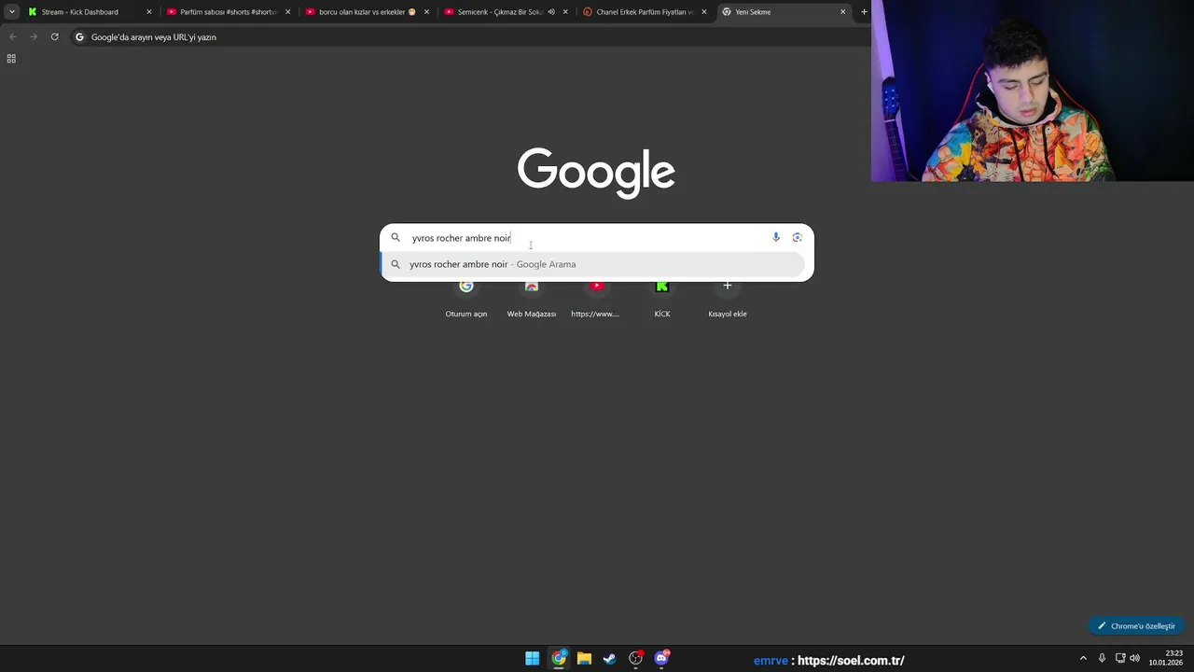The image size is (1194, 672).
Task: Open the Web Mağazası shortcut
Action: pos(532,299)
